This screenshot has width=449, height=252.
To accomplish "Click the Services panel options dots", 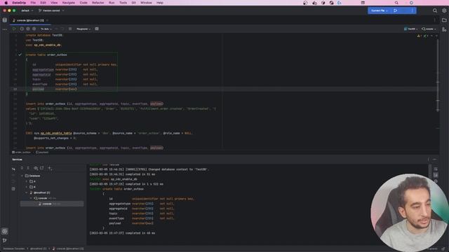I will point(429,160).
